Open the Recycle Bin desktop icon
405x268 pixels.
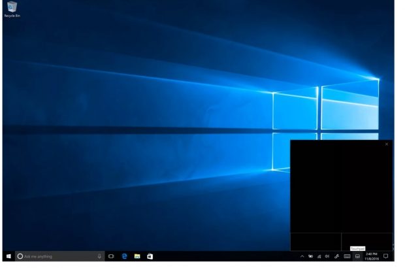point(12,8)
